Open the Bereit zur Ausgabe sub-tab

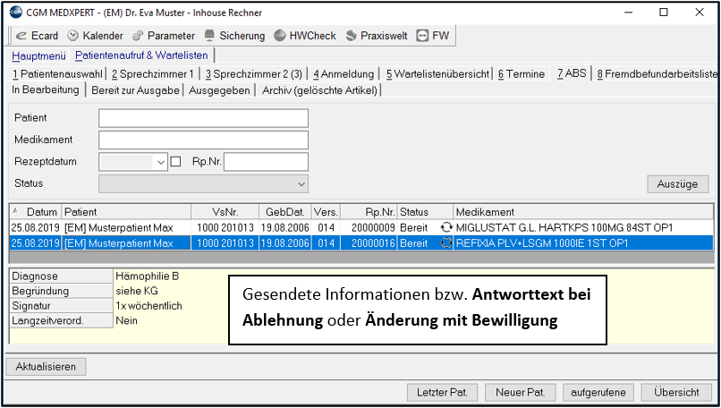pos(135,90)
